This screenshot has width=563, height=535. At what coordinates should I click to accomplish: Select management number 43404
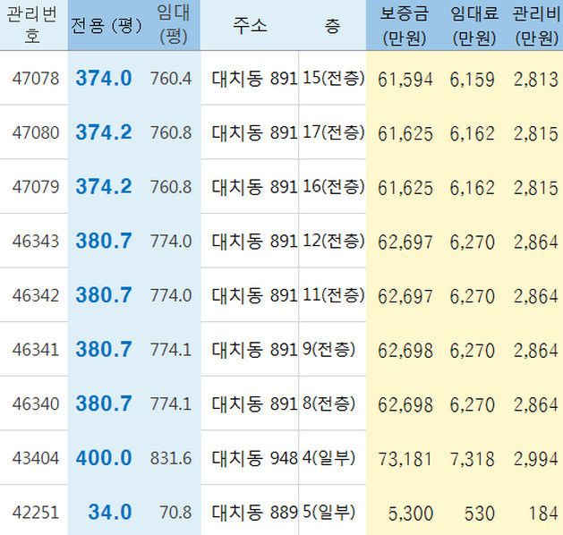[36, 458]
